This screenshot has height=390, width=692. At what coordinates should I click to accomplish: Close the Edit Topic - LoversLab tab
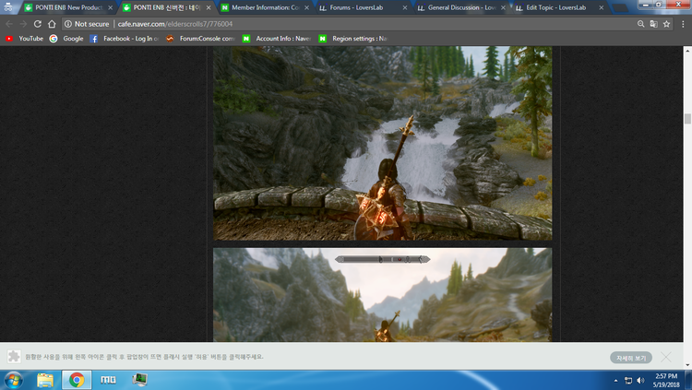601,7
